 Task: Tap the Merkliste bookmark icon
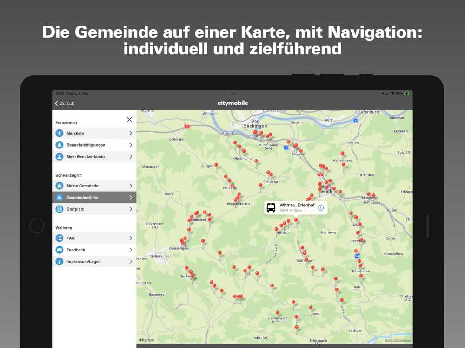point(60,133)
